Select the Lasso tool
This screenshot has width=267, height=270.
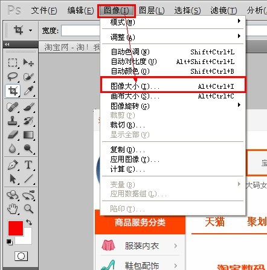[13, 77]
